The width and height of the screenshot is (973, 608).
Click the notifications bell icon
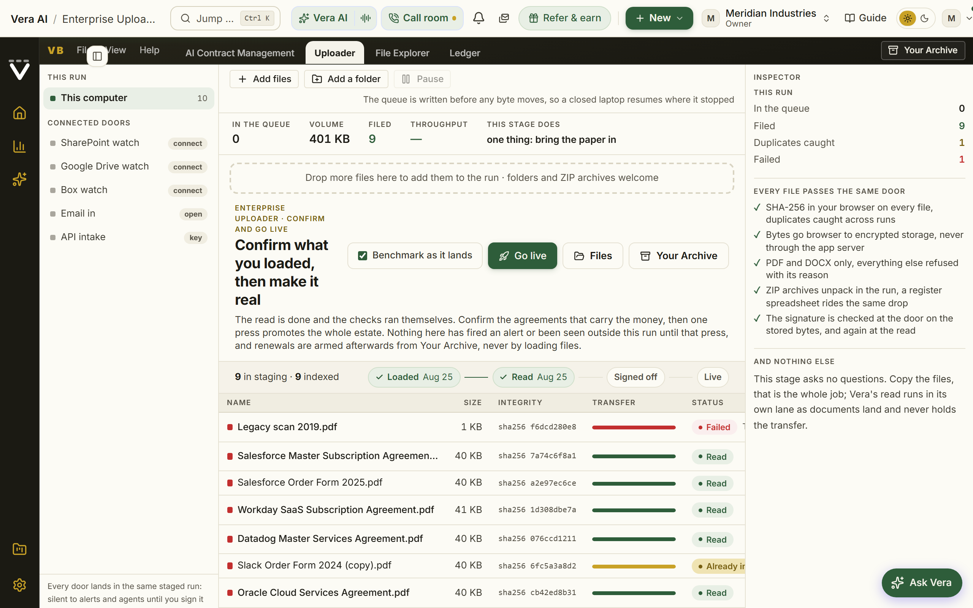coord(479,18)
